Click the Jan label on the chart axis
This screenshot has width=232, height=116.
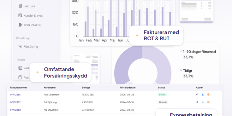click(x=81, y=40)
